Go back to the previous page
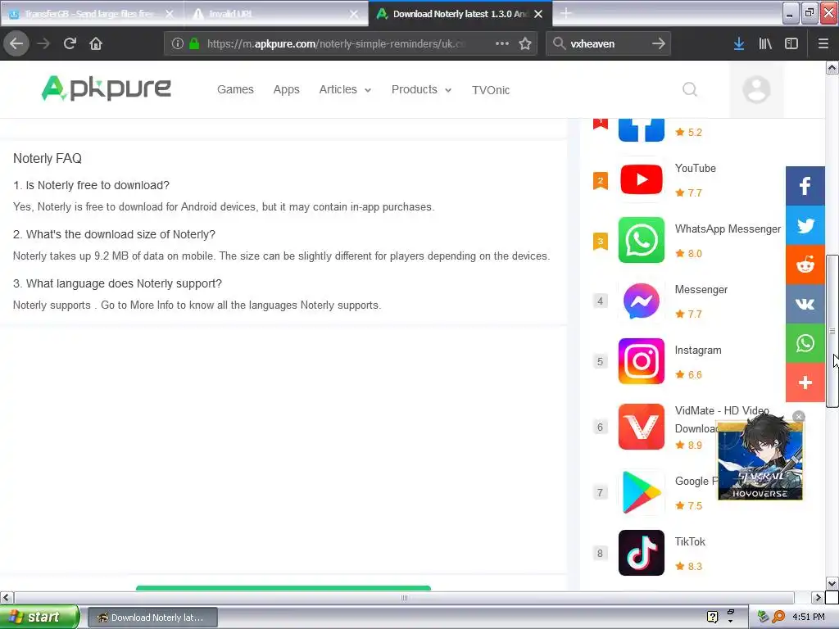This screenshot has width=839, height=629. pos(16,43)
